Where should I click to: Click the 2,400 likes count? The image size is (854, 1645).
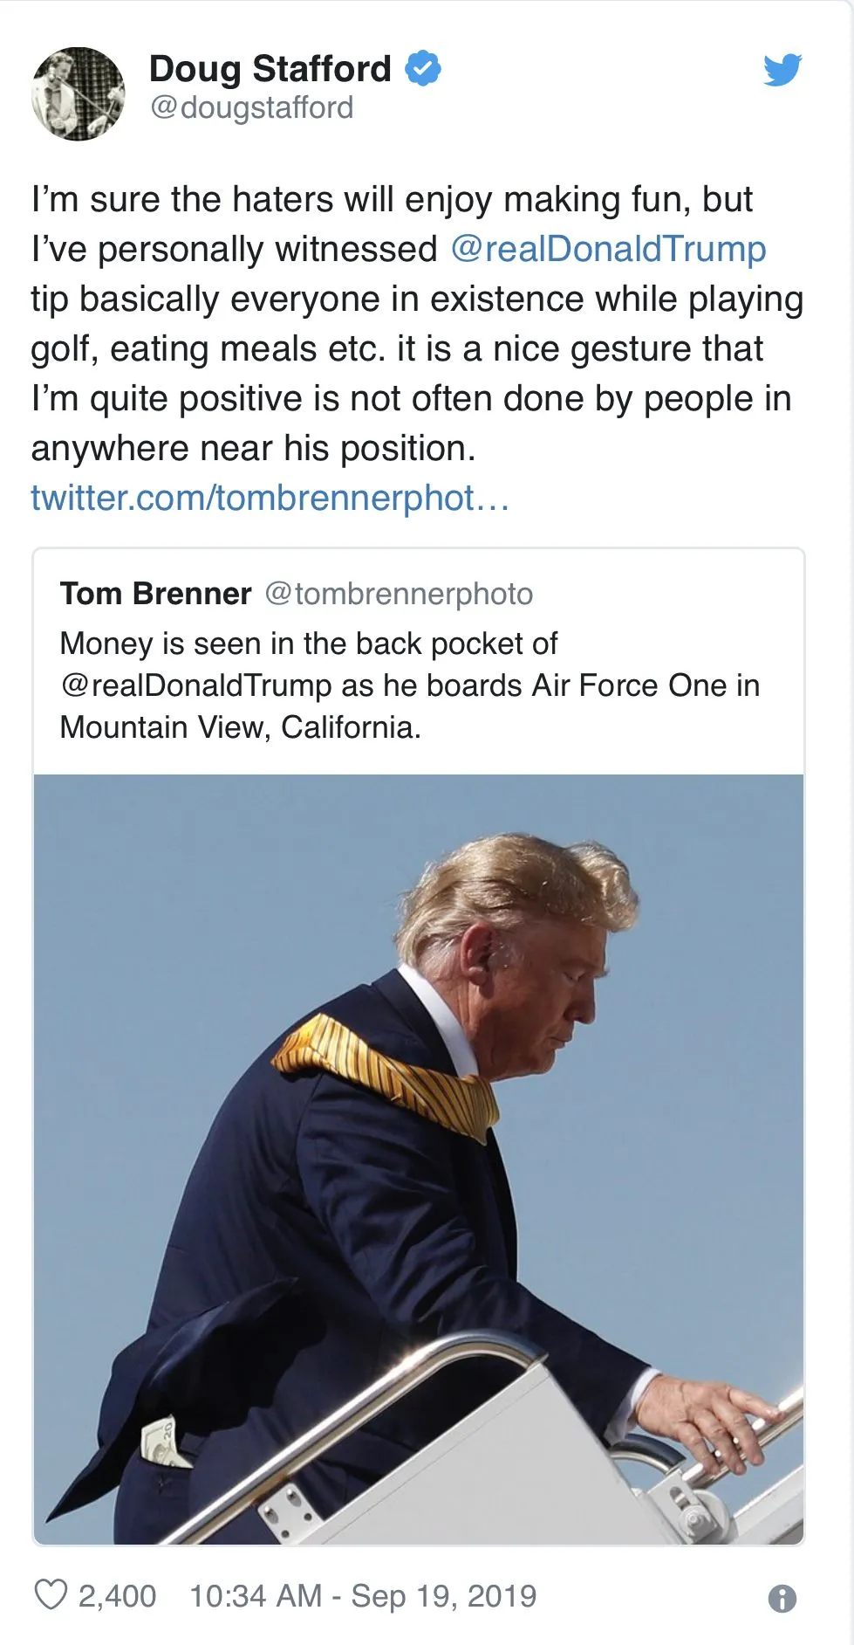pyautogui.click(x=117, y=1595)
